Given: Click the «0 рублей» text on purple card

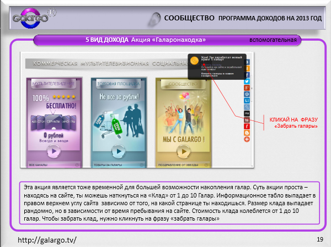Looking at the screenshot, I should [x=54, y=135].
